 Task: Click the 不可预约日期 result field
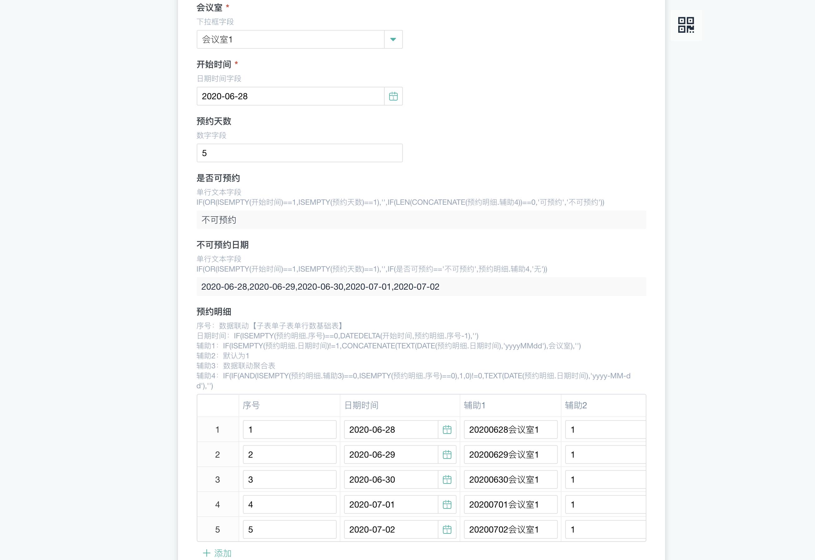point(421,287)
